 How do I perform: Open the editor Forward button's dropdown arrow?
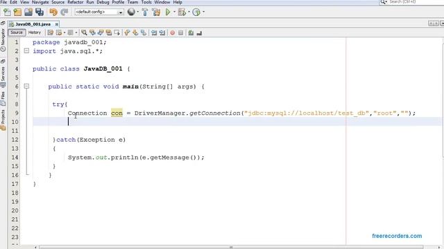tap(76, 33)
